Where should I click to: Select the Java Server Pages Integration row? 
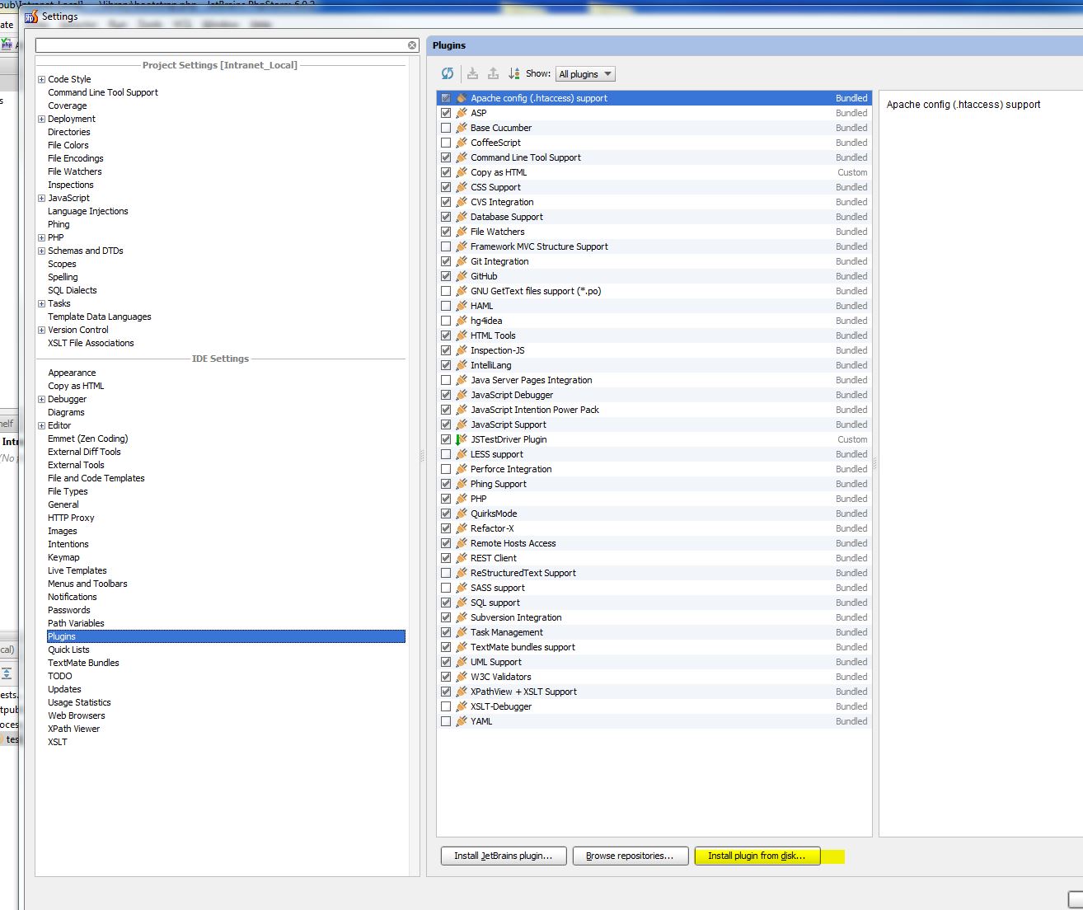tap(654, 380)
